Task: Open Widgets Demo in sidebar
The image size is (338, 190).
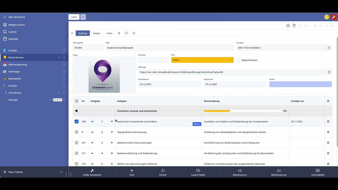Action: (x=16, y=25)
